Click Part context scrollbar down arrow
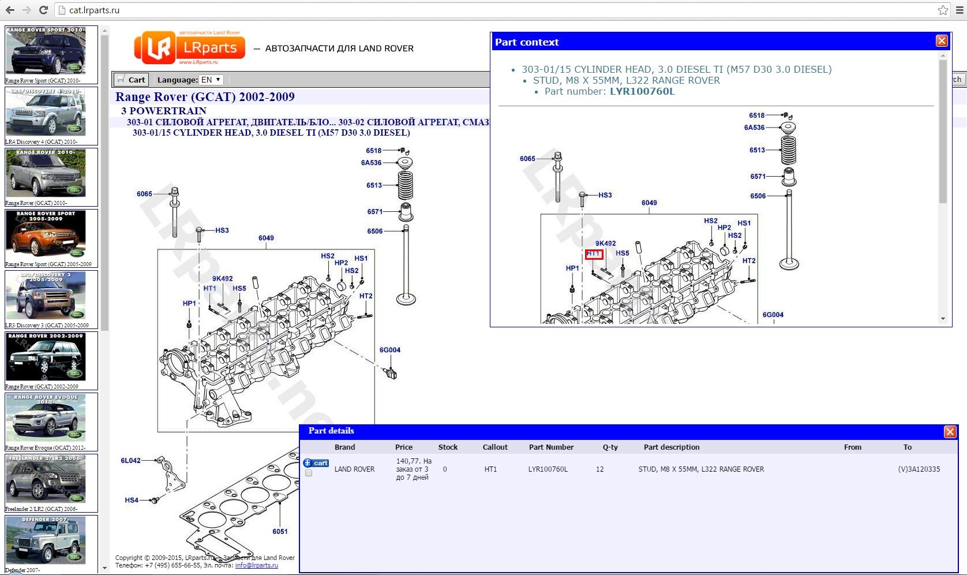Viewport: 967px width, 575px height. coord(943,319)
